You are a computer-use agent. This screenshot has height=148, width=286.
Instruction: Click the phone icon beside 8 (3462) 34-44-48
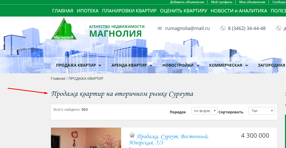[x=223, y=28]
